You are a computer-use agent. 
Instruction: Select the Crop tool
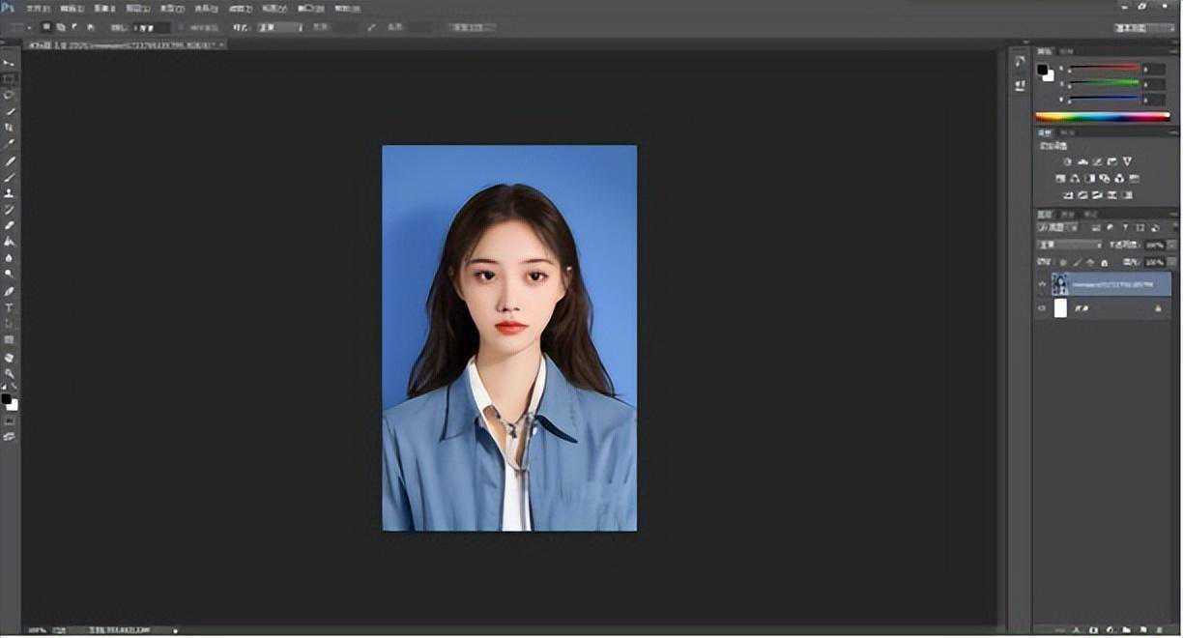pyautogui.click(x=10, y=128)
